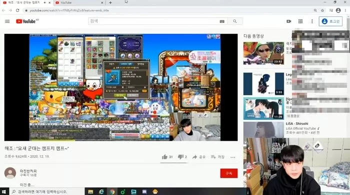Open the LiSA - Shirushi video title

pyautogui.click(x=297, y=124)
